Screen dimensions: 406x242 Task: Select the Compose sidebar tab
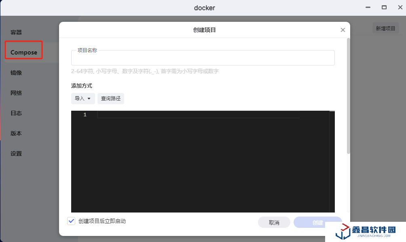click(24, 53)
